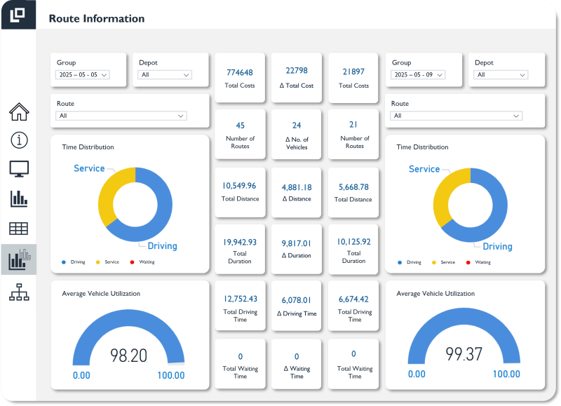Select the monitor screen icon in sidebar
The image size is (561, 406).
[x=19, y=169]
